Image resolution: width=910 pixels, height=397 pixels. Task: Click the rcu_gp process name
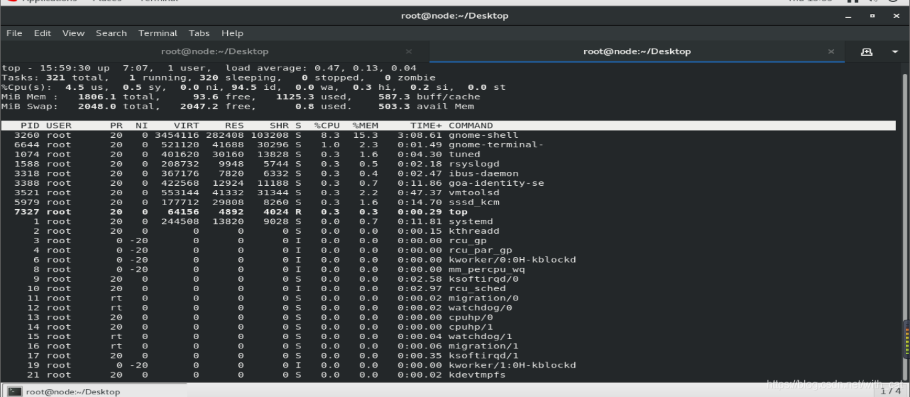[x=468, y=240]
